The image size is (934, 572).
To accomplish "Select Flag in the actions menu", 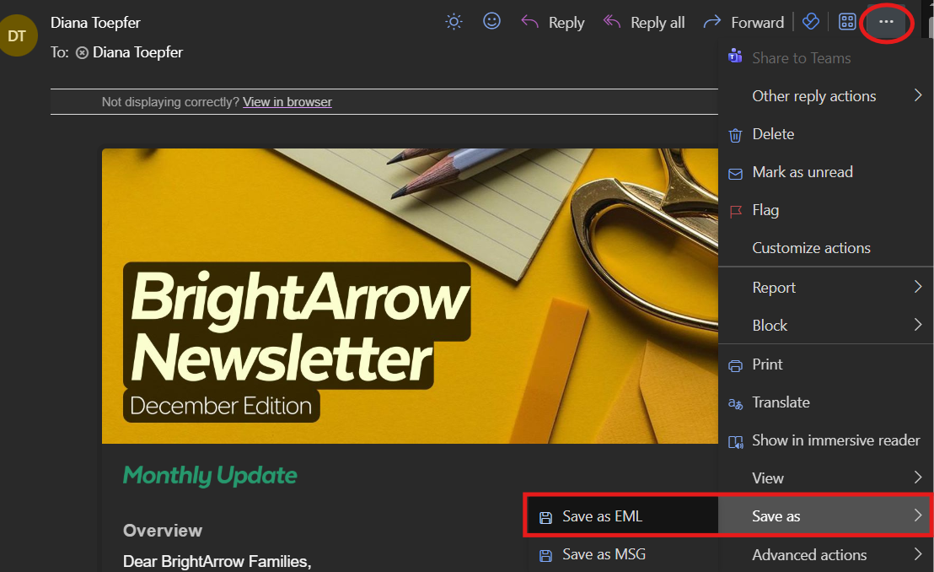I will point(825,211).
